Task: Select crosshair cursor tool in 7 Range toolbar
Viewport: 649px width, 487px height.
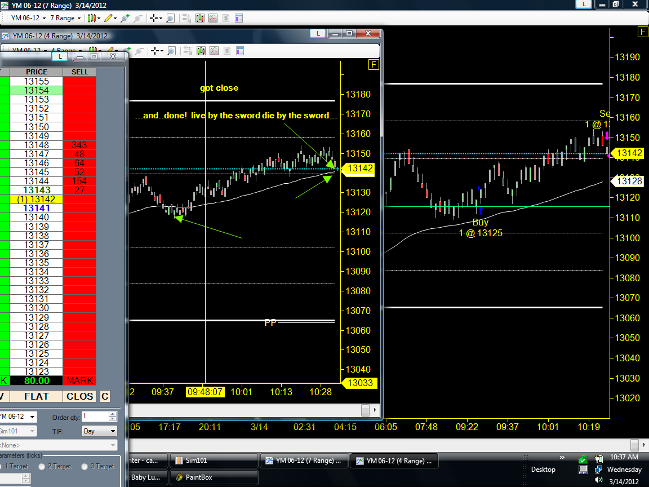Action: pyautogui.click(x=154, y=18)
